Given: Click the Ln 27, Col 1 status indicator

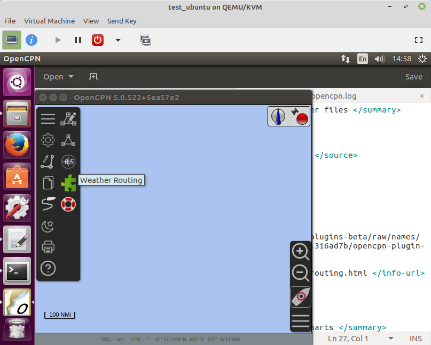Looking at the screenshot, I should click(348, 339).
